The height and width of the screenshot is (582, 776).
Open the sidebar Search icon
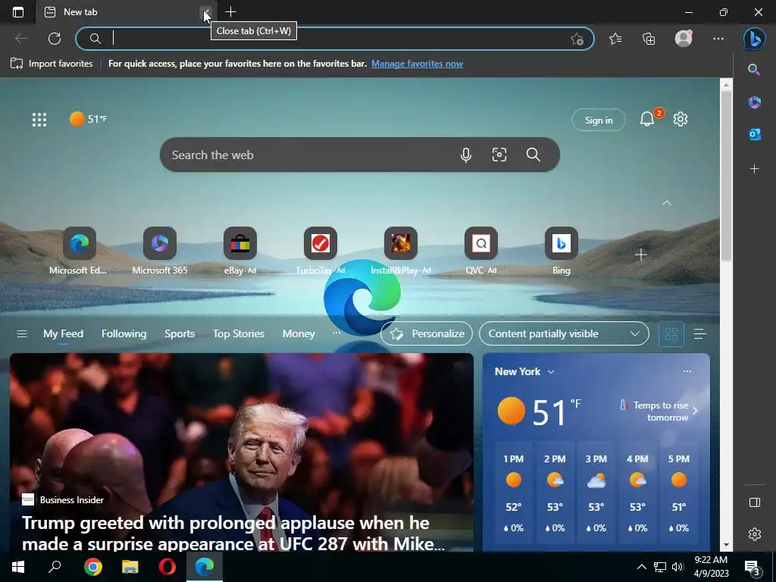pyautogui.click(x=754, y=70)
